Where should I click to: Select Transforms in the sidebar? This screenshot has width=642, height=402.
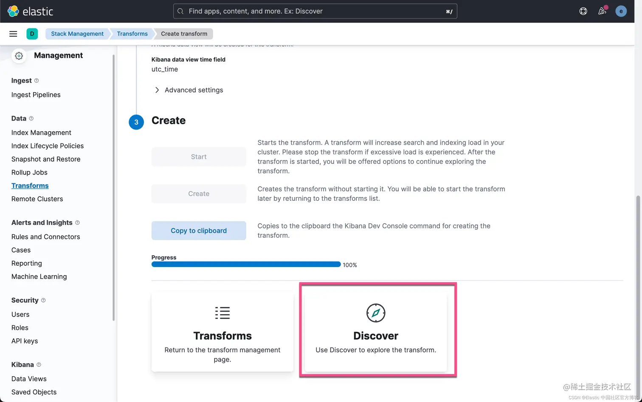tap(30, 186)
